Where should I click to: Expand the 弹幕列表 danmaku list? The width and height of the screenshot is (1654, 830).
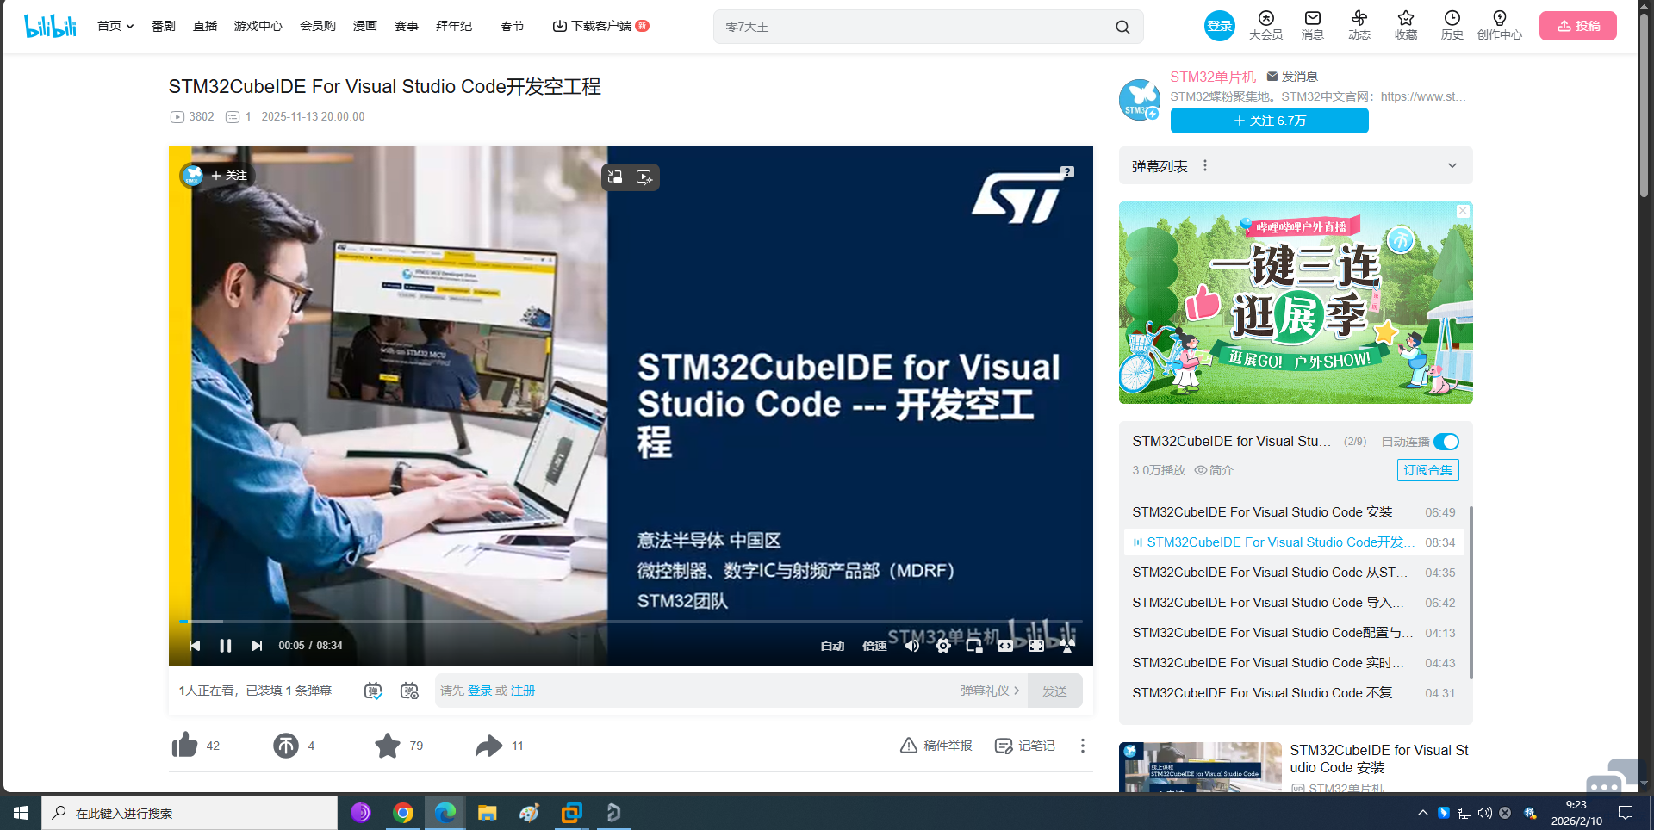pos(1452,166)
